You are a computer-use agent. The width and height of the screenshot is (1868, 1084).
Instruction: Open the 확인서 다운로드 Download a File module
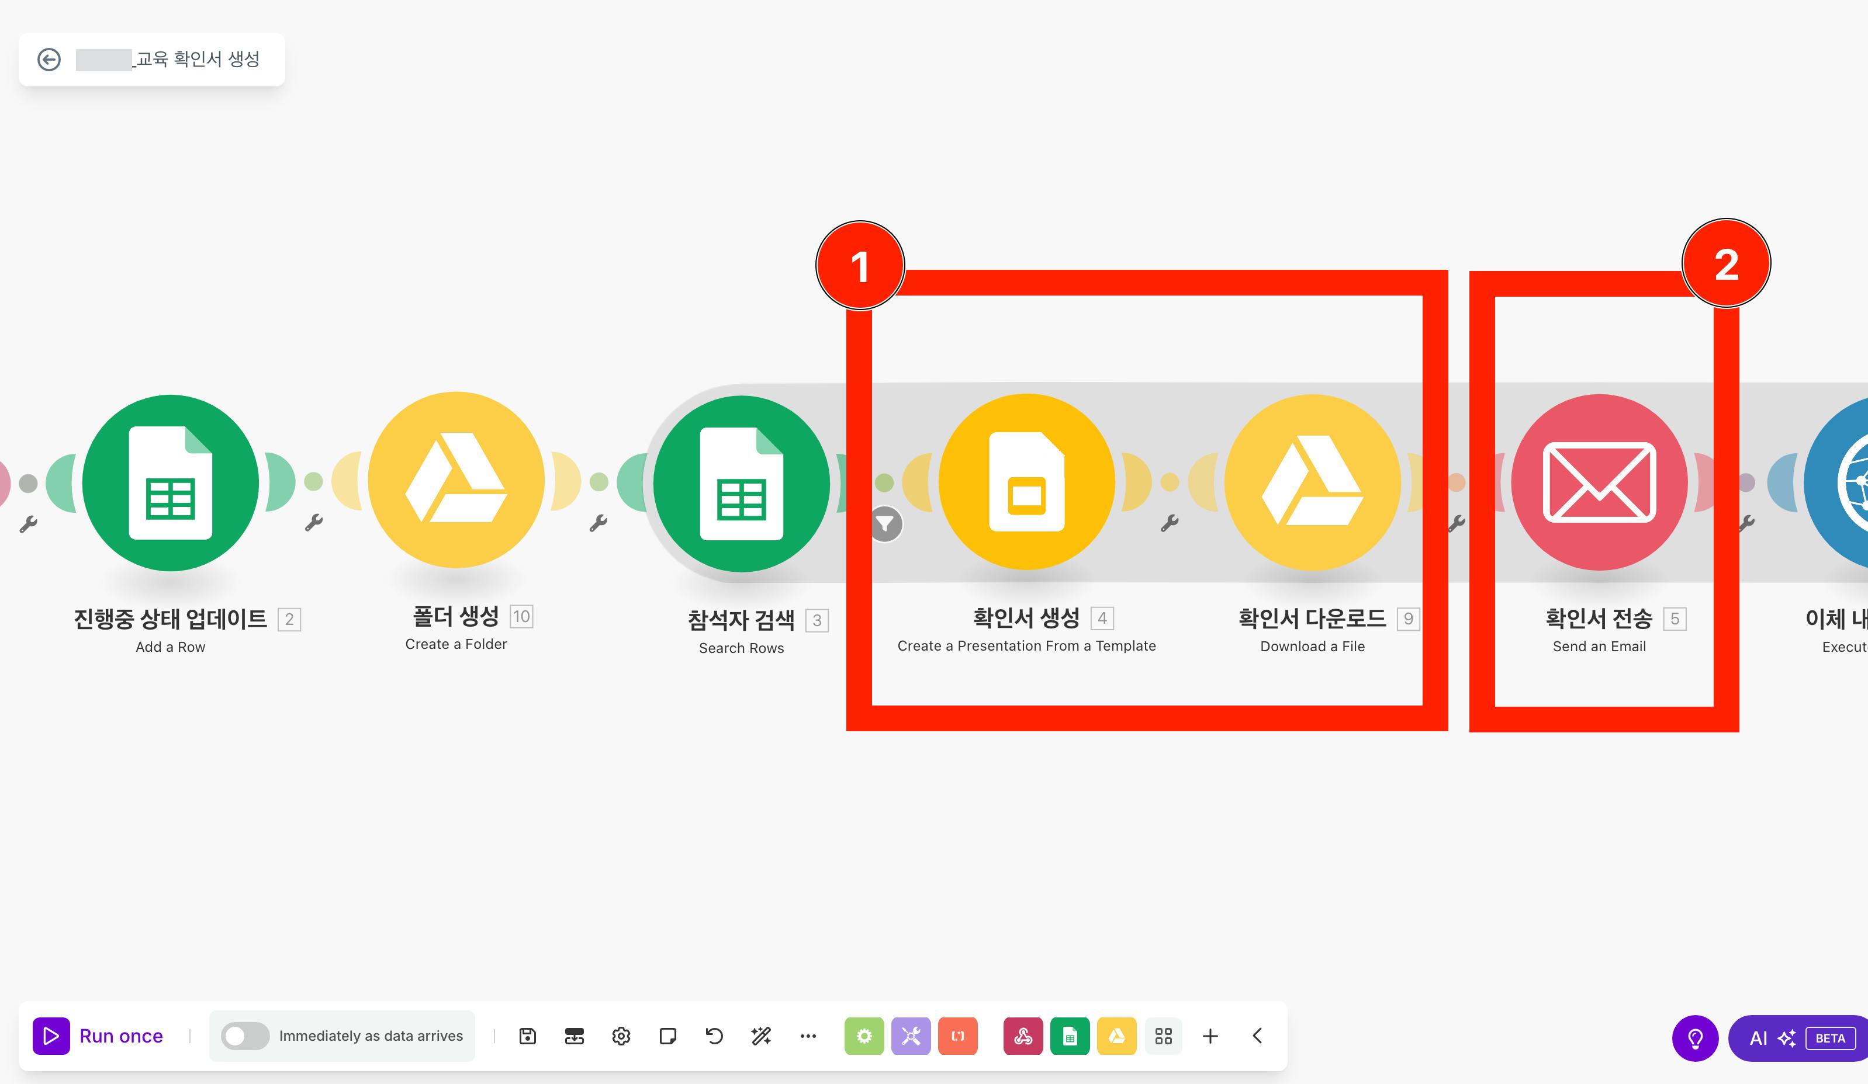tap(1312, 482)
